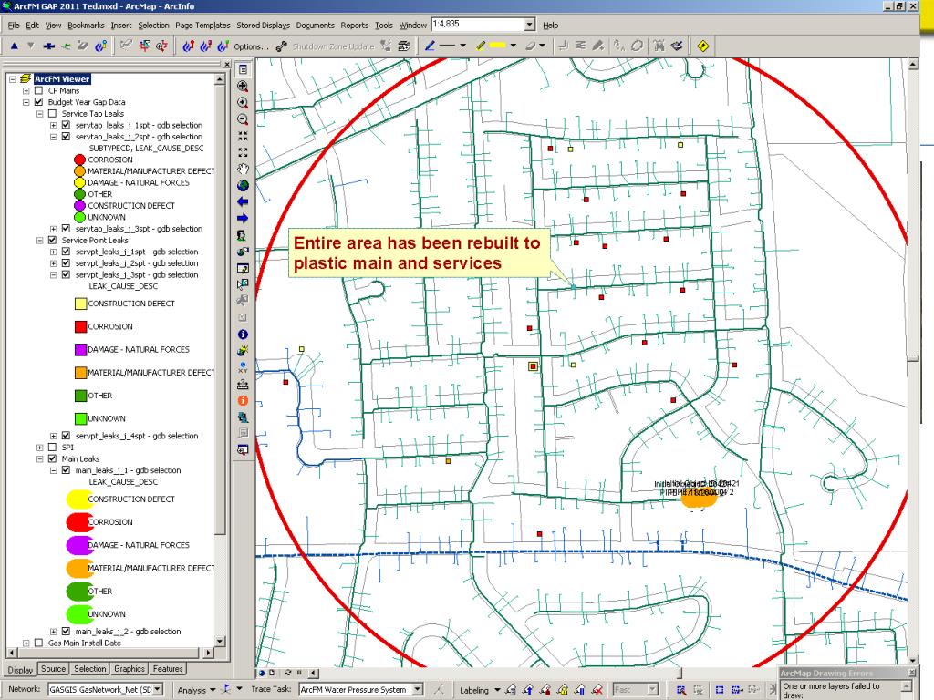Open the map scale dropdown
The height and width of the screenshot is (700, 934).
click(x=530, y=25)
